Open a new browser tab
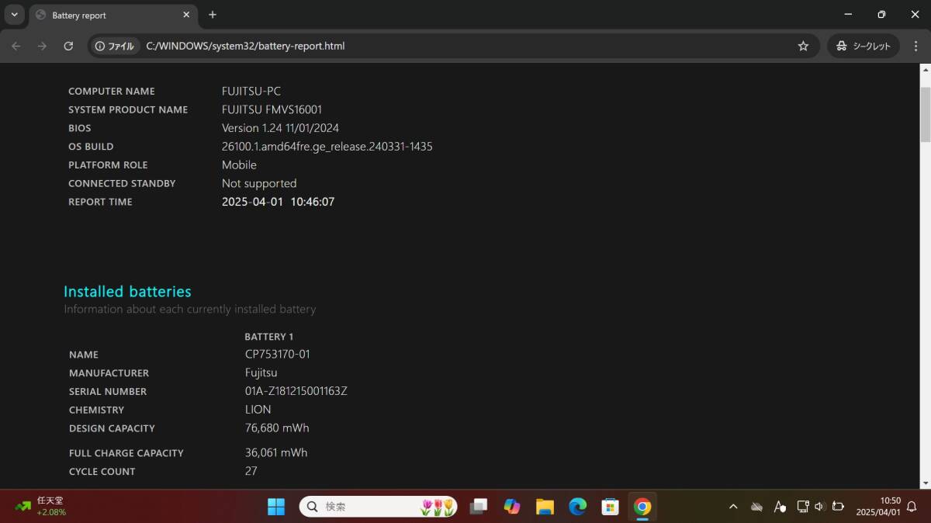 (213, 15)
